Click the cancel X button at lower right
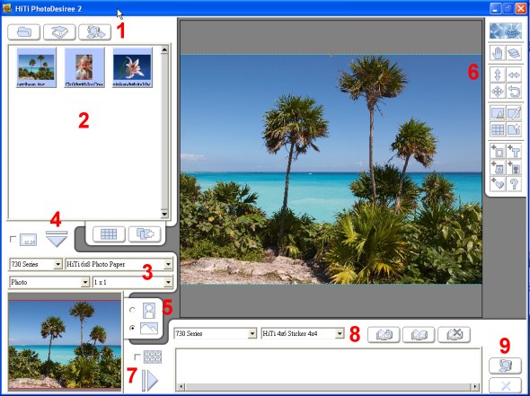Screen dimensions: 530x396 [x=506, y=385]
